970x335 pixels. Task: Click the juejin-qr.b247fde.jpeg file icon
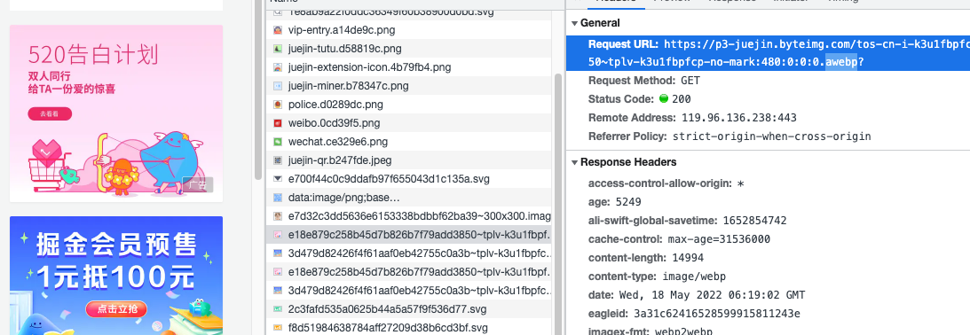click(278, 160)
